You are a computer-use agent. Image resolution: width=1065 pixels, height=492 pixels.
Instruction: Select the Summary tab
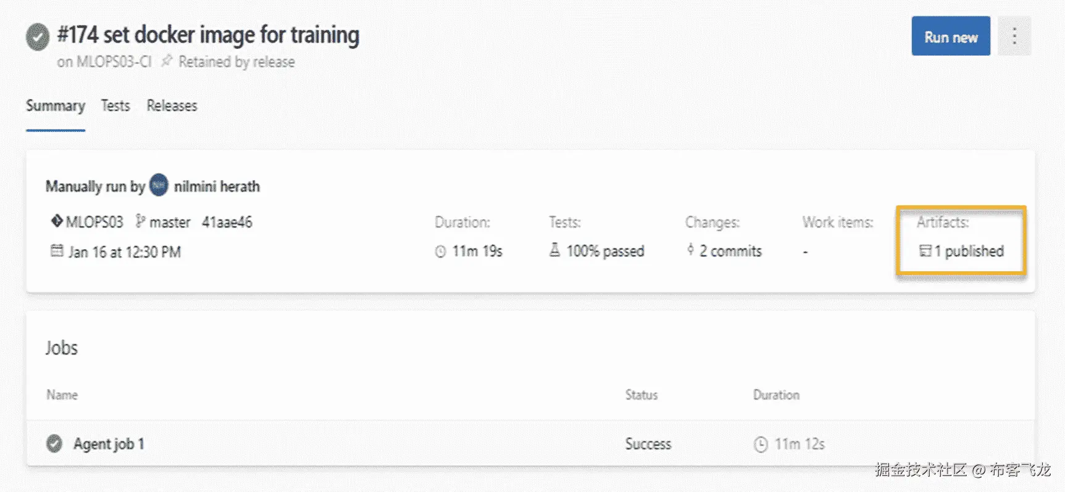pos(56,106)
